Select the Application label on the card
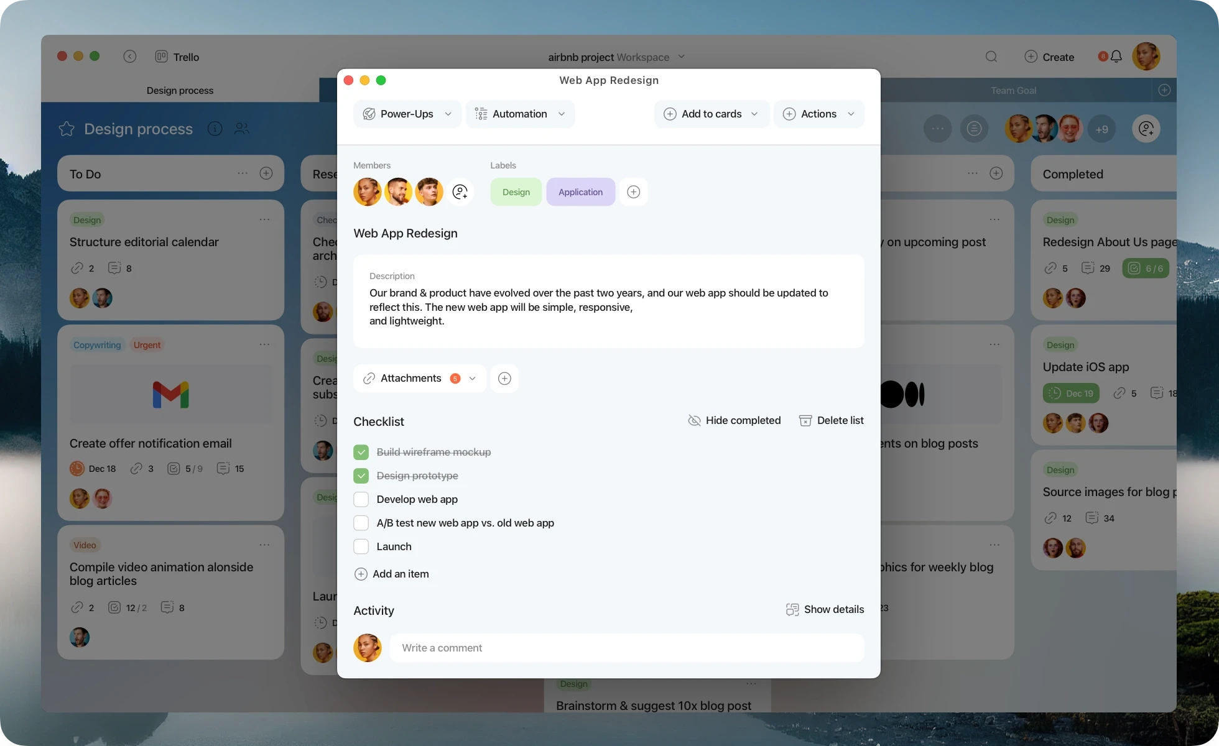Image resolution: width=1219 pixels, height=746 pixels. (581, 192)
